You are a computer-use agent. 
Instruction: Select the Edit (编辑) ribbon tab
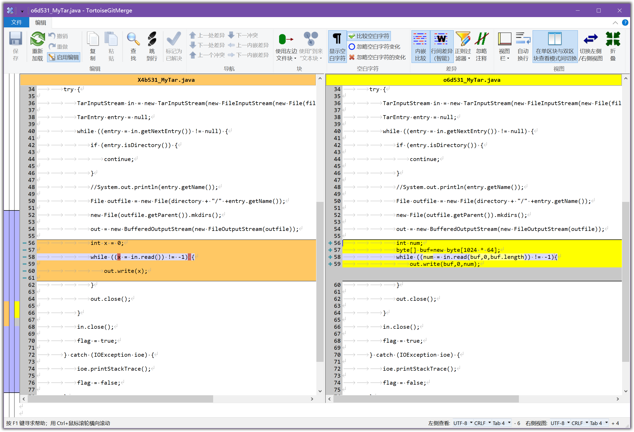40,22
